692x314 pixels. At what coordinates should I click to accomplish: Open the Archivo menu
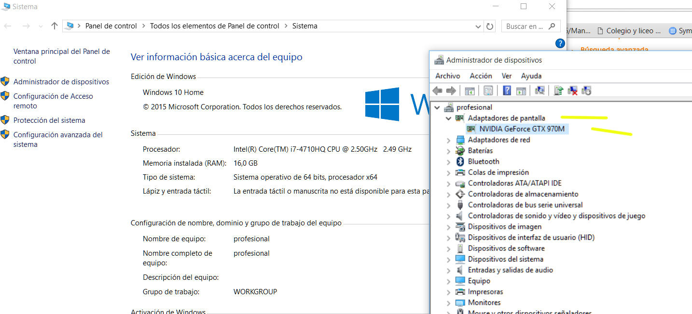tap(448, 76)
